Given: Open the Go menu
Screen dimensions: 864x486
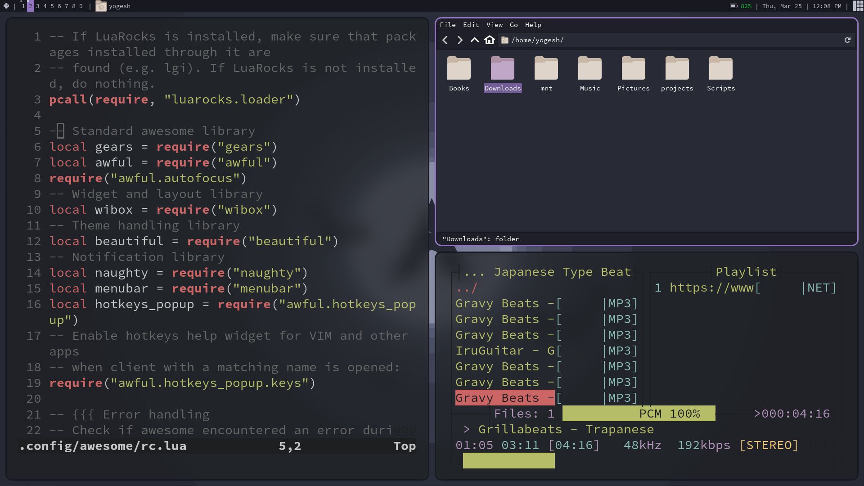Looking at the screenshot, I should tap(513, 25).
